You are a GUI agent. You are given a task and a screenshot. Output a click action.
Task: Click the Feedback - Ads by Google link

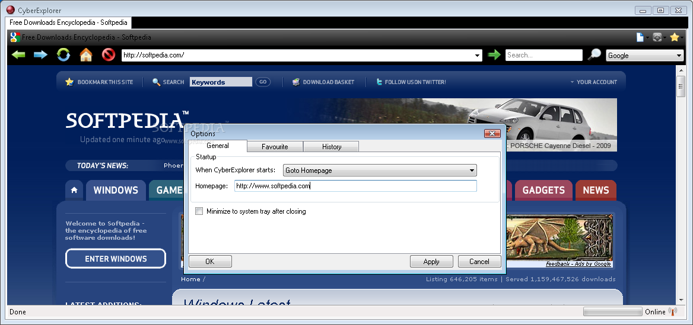[578, 264]
